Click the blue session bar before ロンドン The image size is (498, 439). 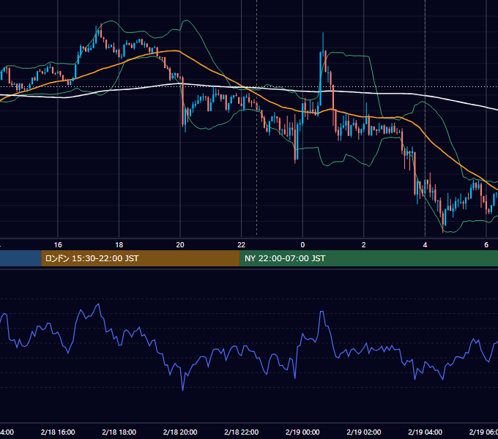21,258
